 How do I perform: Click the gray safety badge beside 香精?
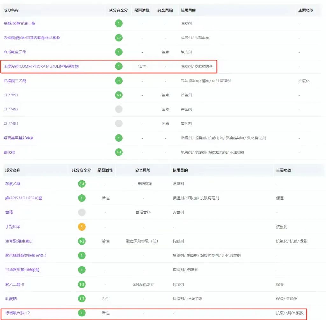point(82,212)
